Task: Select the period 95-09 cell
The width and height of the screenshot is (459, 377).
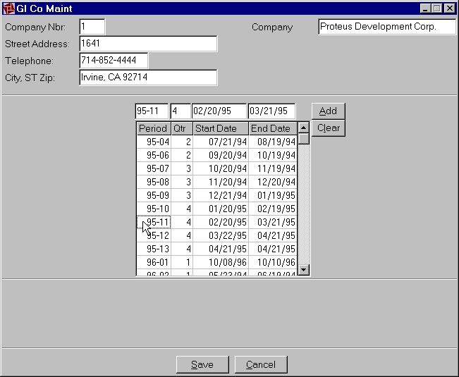Action: 154,195
